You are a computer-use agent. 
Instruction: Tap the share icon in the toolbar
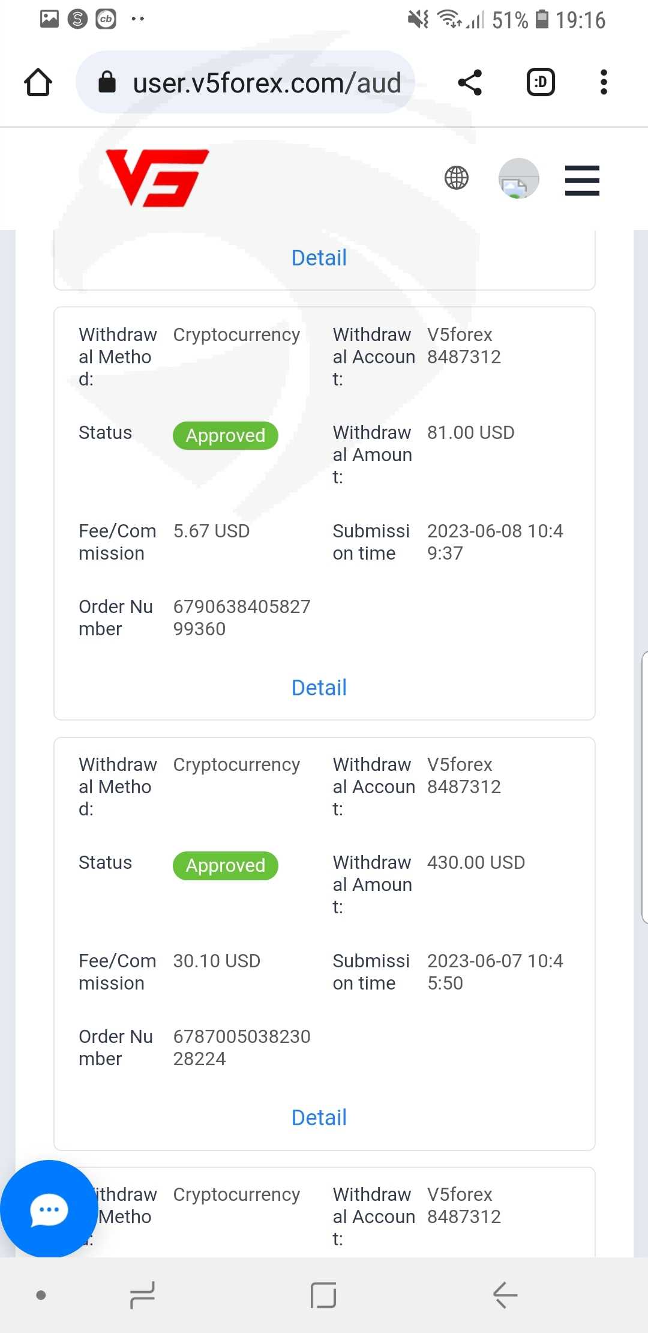470,82
